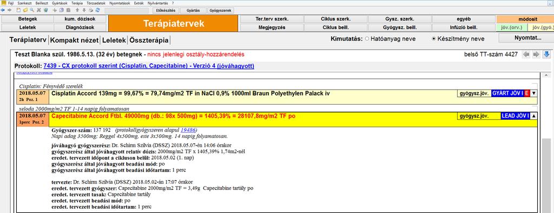Click the Ciklus szerk. button
This screenshot has height=213, width=554.
(x=335, y=19)
